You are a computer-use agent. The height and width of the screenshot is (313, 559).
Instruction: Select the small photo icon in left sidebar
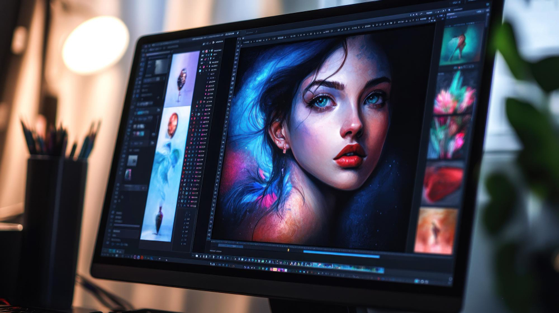[x=132, y=161]
